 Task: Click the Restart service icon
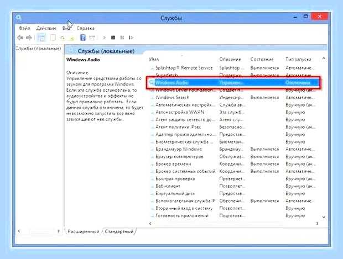point(131,38)
